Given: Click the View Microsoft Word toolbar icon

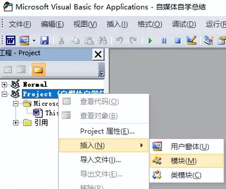Looking at the screenshot, I should coord(10,40).
